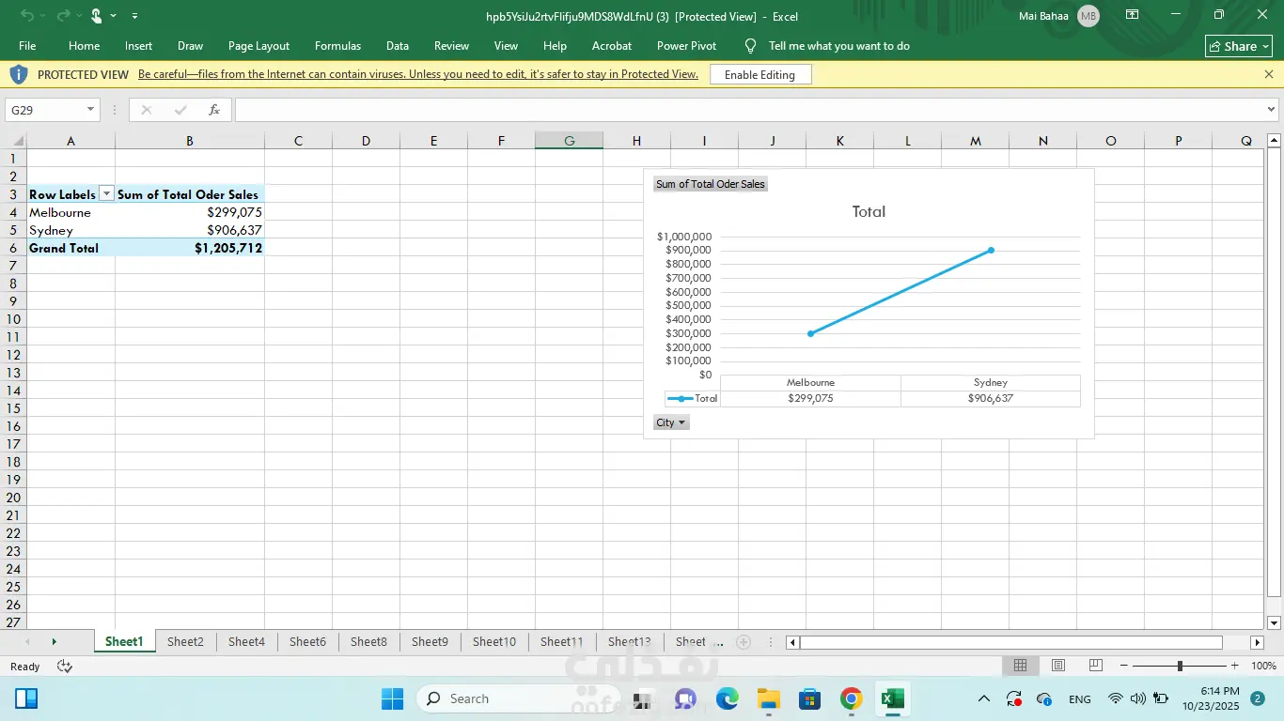Open the Row Labels filter dropdown
Screen dimensions: 1284x721
106,194
